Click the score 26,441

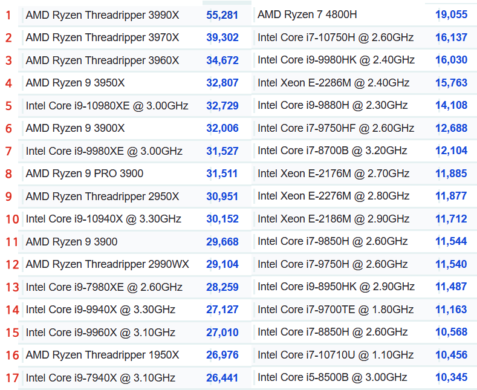click(x=222, y=377)
